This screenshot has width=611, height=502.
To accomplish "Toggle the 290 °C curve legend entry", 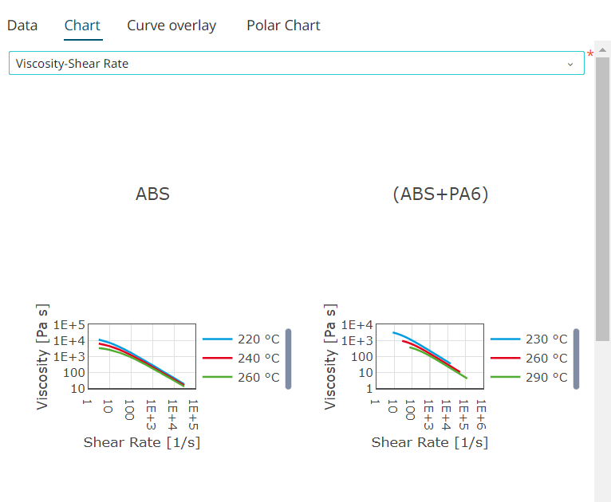I will point(529,378).
